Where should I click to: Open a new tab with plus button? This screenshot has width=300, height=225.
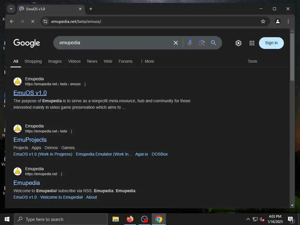[91, 9]
